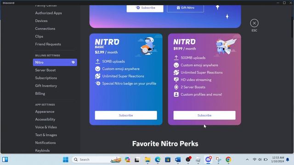The height and width of the screenshot is (165, 294).
Task: Open Snipping Tool from the taskbar
Action: [218, 159]
